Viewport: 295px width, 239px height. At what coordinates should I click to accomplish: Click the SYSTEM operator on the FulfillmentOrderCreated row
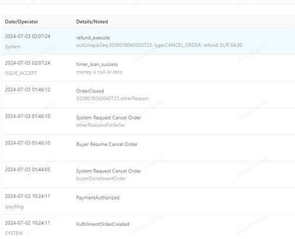[x=14, y=233]
